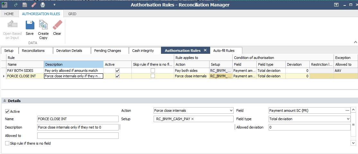Click the Allowed deviation input field
The image size is (358, 154).
309,127
